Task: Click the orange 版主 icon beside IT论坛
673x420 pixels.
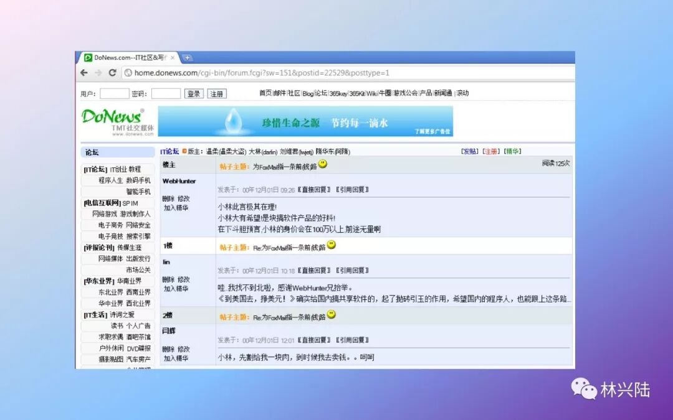Action: (x=184, y=151)
